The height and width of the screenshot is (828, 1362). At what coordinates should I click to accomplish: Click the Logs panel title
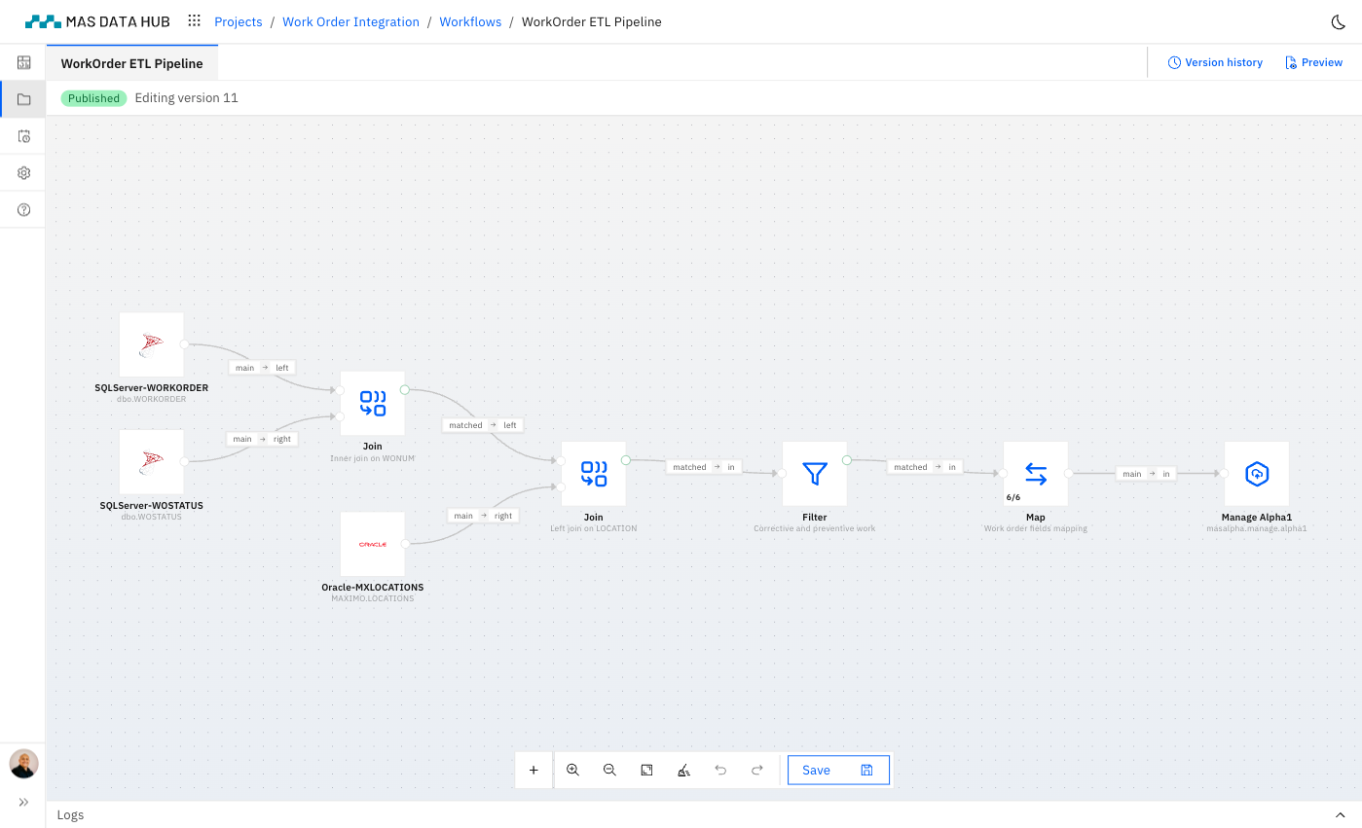[x=70, y=815]
